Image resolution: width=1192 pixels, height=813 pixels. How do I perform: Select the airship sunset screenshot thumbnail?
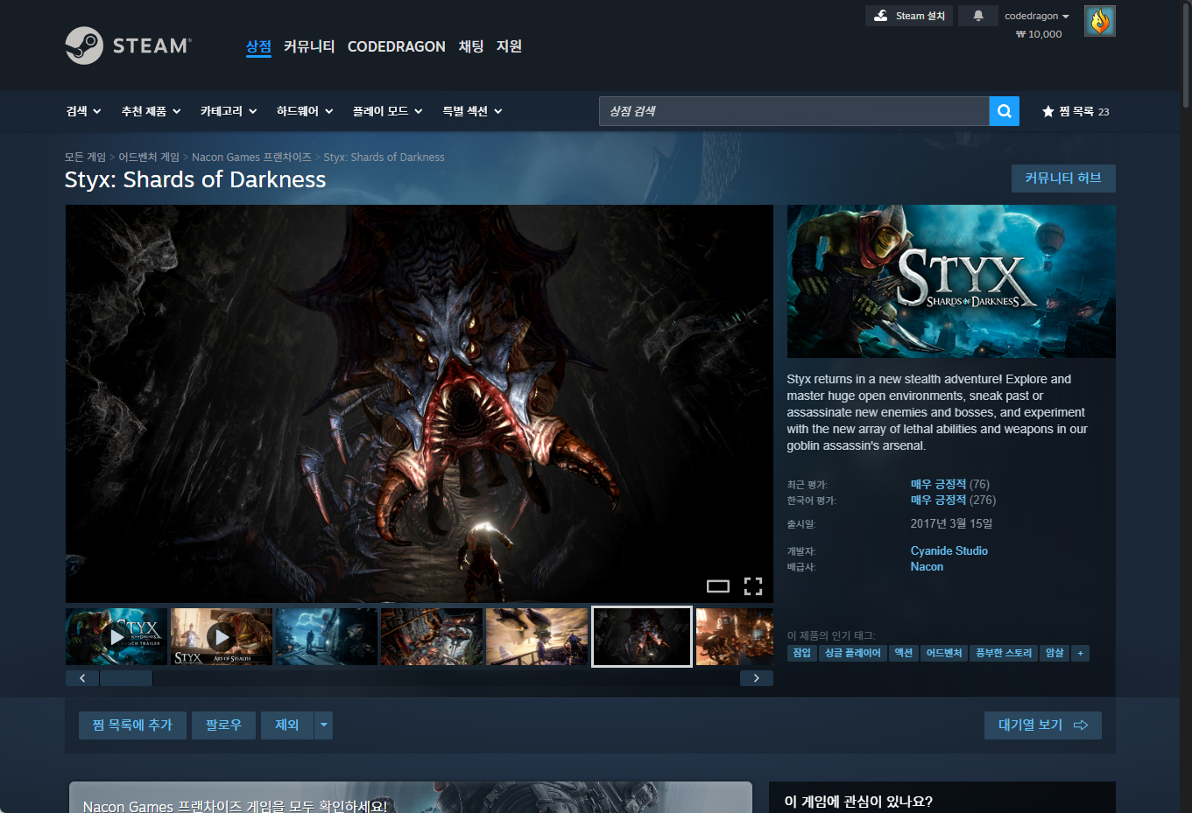pyautogui.click(x=537, y=637)
